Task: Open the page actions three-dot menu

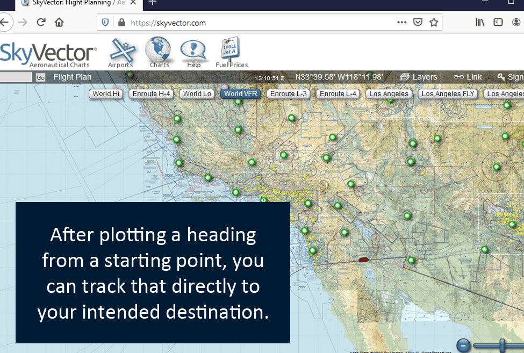Action: tap(401, 23)
